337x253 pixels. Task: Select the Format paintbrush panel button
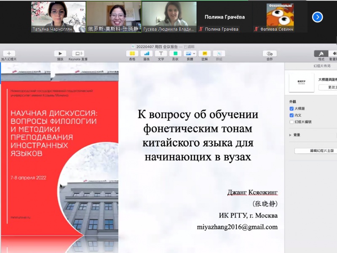click(321, 54)
